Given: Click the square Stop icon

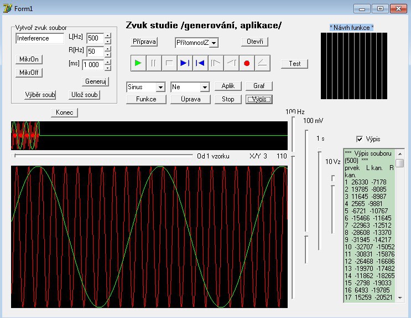Looking at the screenshot, I should (x=169, y=63).
